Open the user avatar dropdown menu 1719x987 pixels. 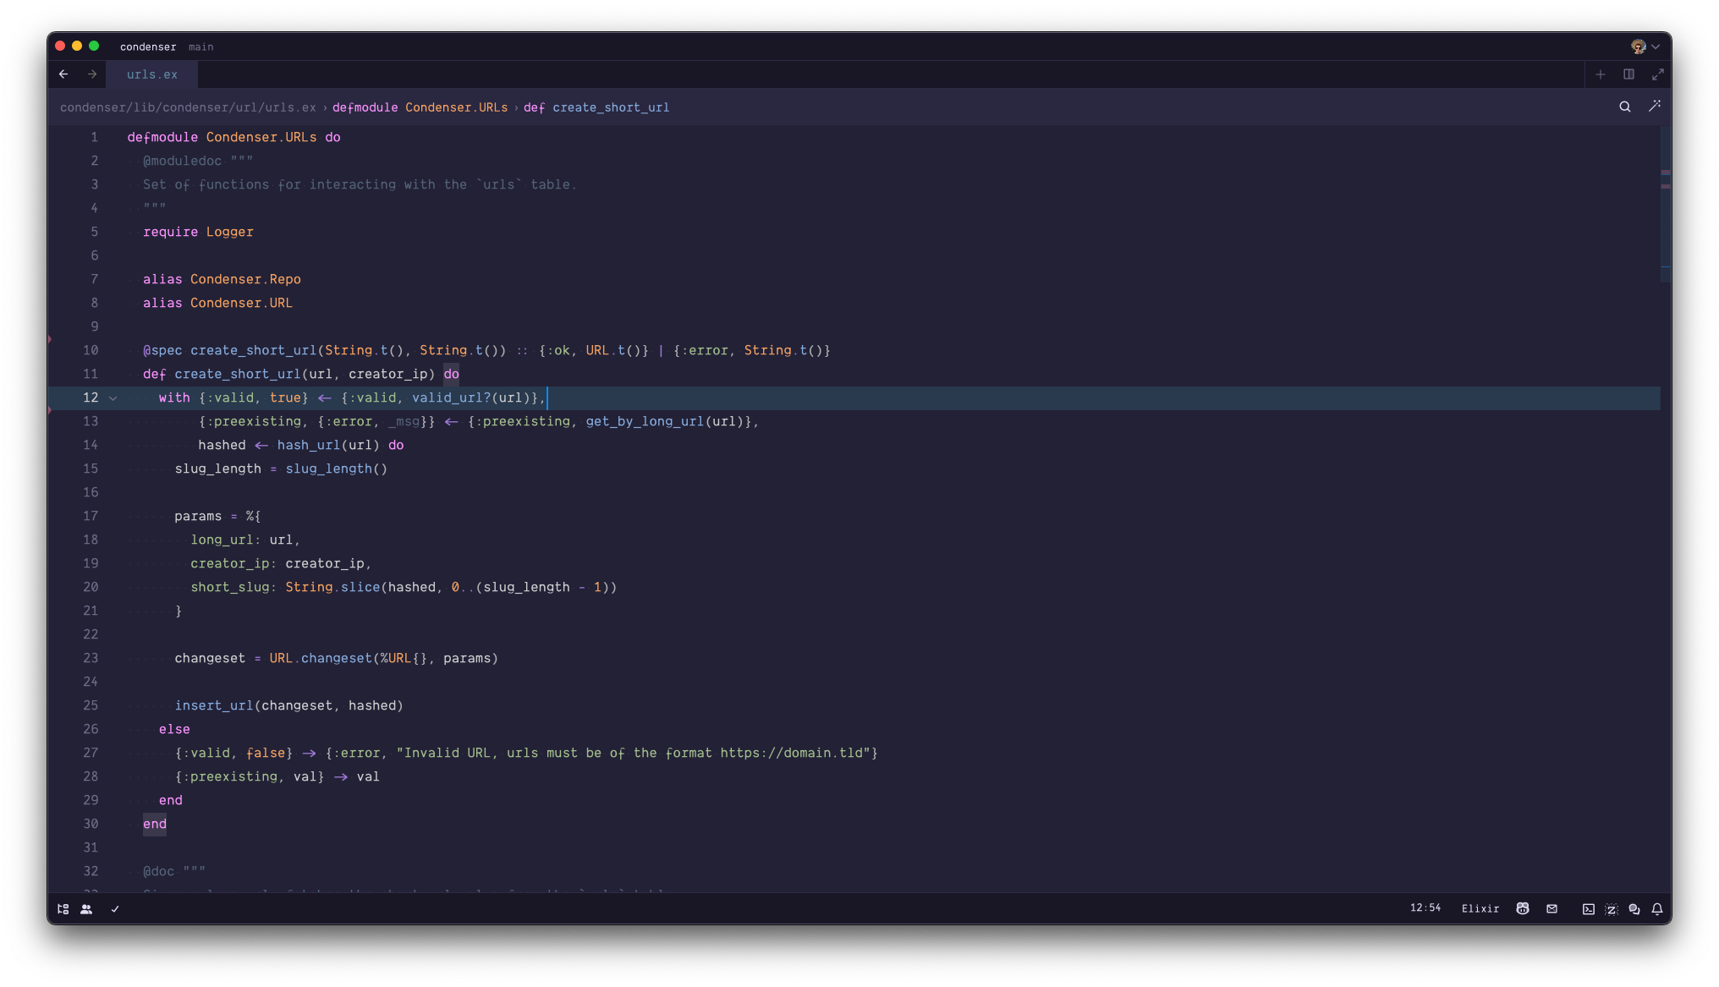(x=1645, y=47)
